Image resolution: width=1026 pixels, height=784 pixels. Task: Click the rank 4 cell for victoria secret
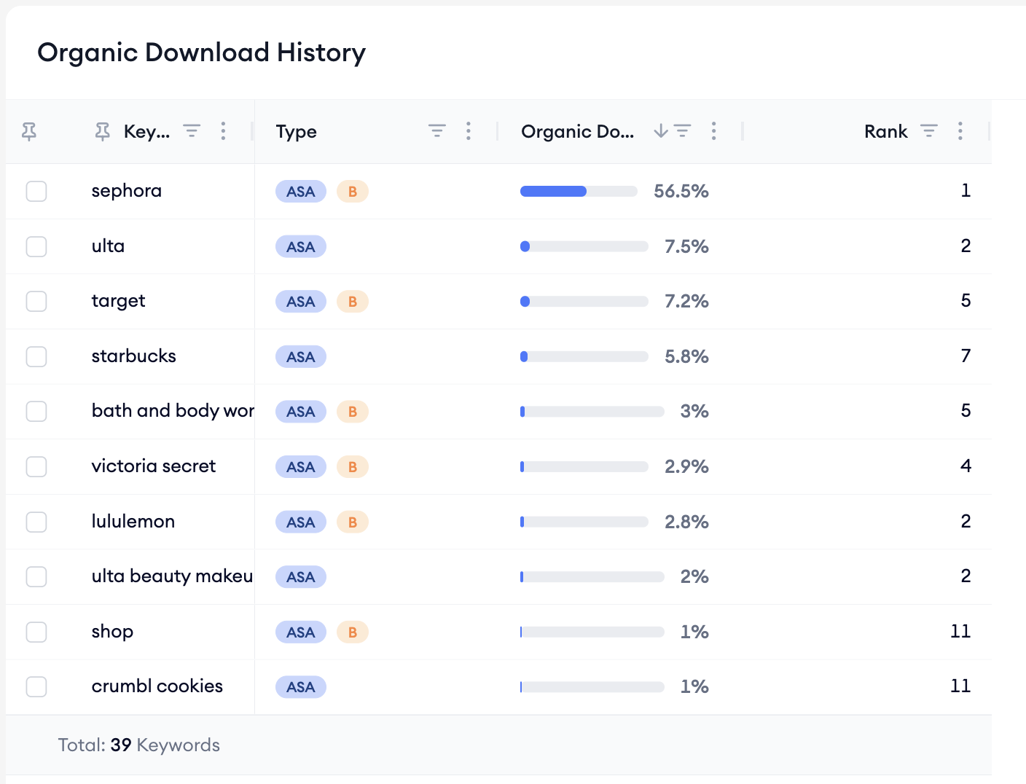point(966,466)
